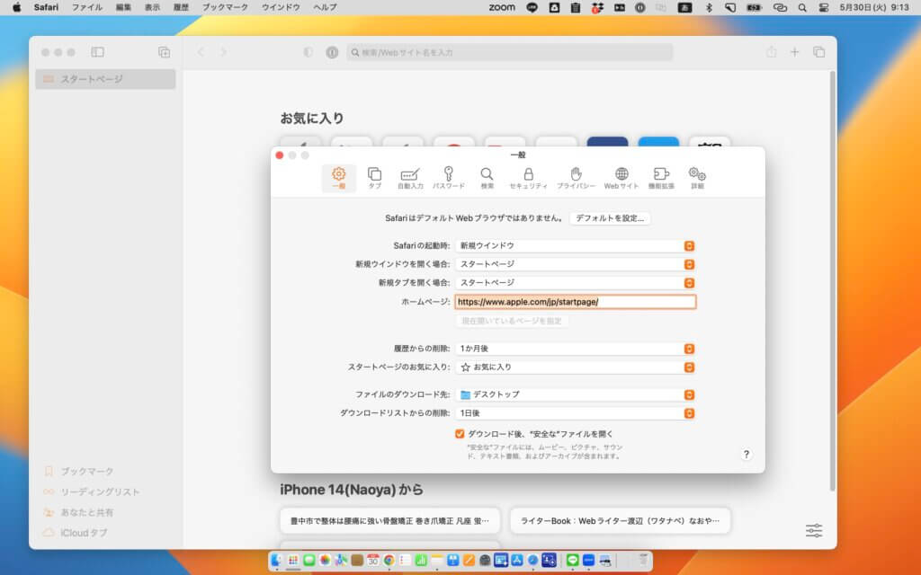This screenshot has height=575, width=921.
Task: Click the plus new tab icon
Action: point(795,52)
